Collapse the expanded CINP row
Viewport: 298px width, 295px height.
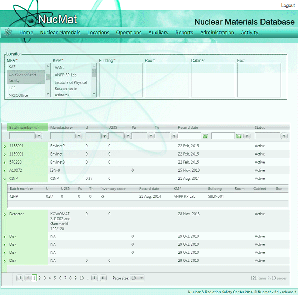[x=5, y=179]
